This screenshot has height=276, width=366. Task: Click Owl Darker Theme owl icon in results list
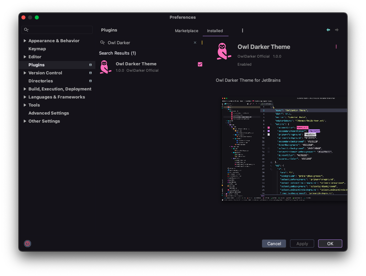(105, 67)
